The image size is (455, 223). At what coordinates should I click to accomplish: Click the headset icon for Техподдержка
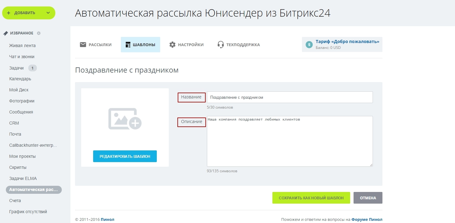point(220,45)
